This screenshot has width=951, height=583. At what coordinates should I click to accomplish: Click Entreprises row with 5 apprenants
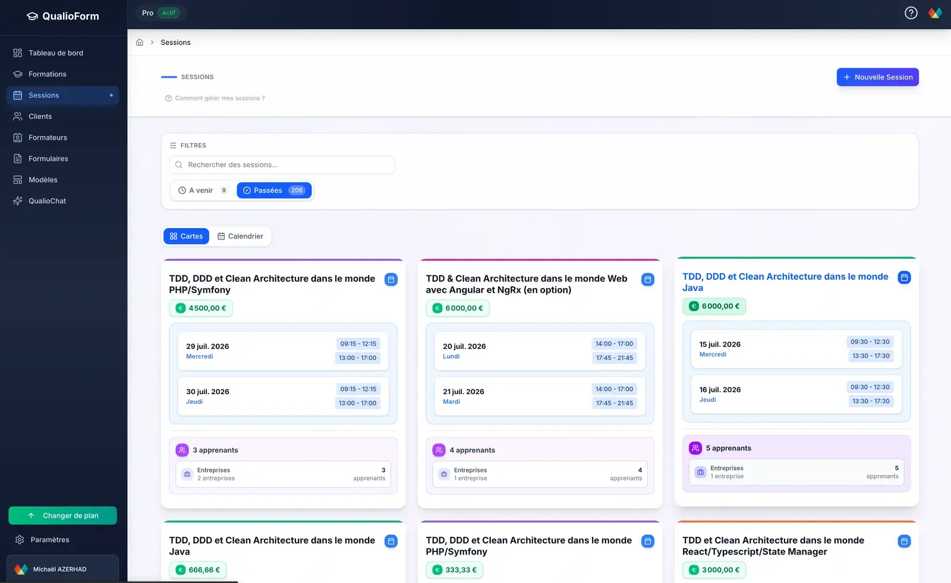coord(796,473)
